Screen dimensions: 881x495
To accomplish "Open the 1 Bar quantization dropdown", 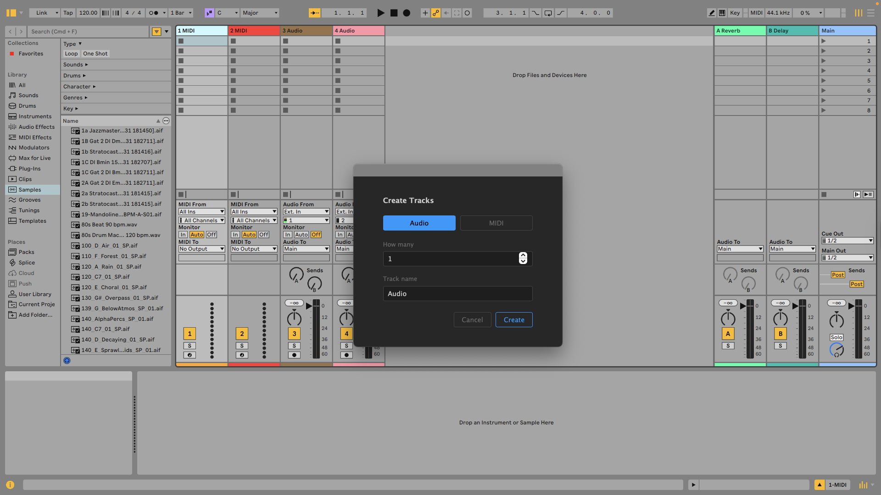I will (181, 13).
